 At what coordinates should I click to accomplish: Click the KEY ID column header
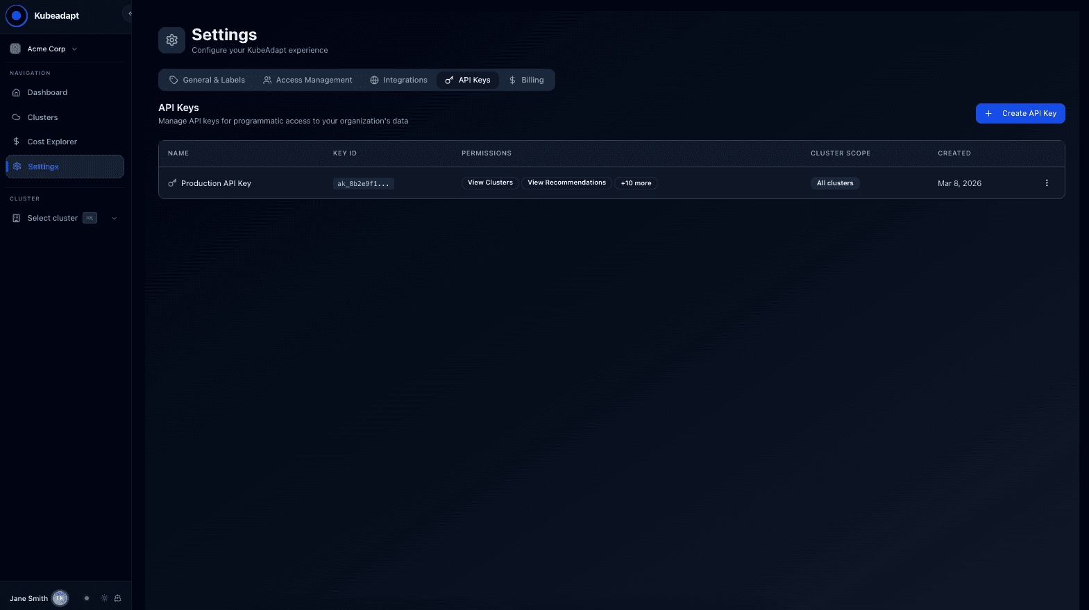pos(345,153)
